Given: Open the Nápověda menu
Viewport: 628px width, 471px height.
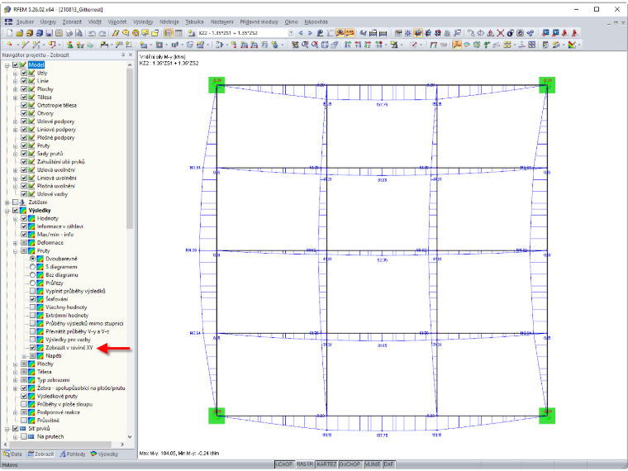Looking at the screenshot, I should point(316,21).
